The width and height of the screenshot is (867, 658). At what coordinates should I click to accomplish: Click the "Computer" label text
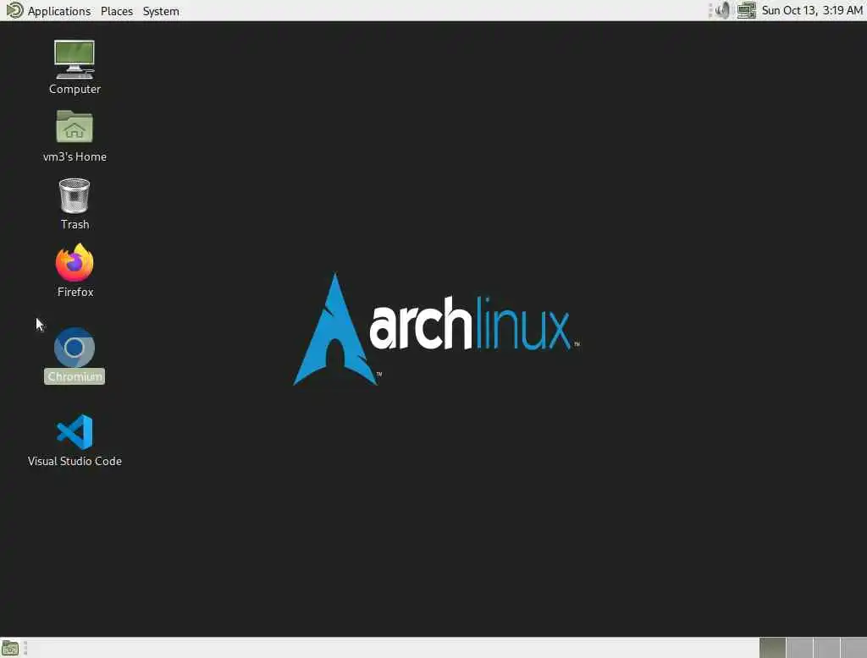pos(75,89)
